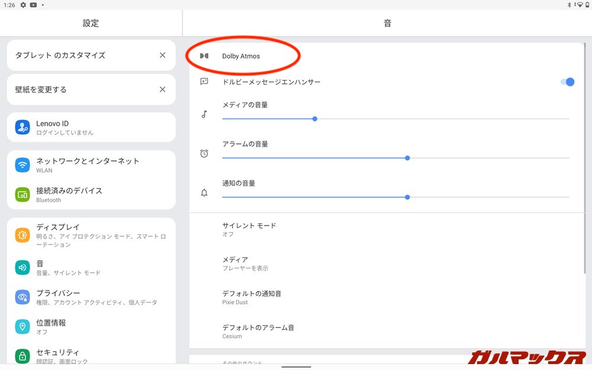Image resolution: width=592 pixels, height=370 pixels.
Task: Select the 音 sound settings icon
Action: pyautogui.click(x=22, y=268)
